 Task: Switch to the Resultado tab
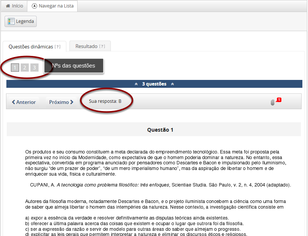[x=86, y=47]
